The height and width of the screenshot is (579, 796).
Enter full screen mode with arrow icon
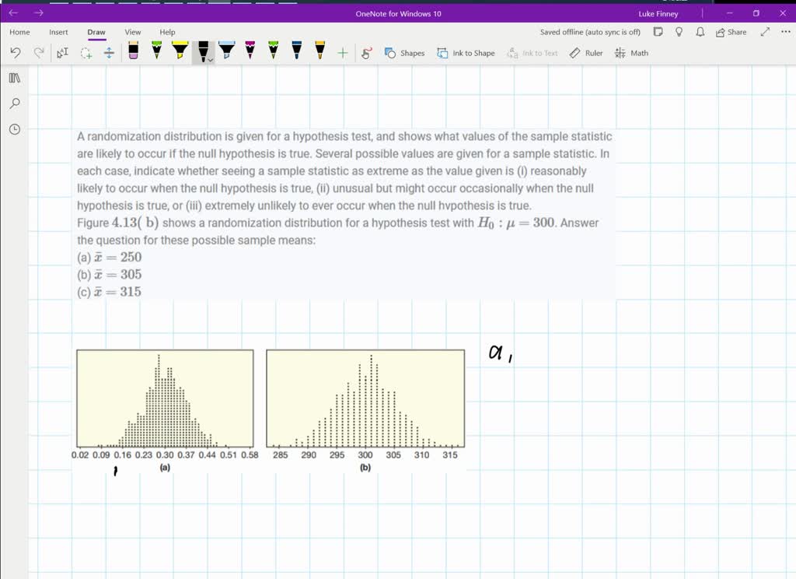pyautogui.click(x=765, y=31)
